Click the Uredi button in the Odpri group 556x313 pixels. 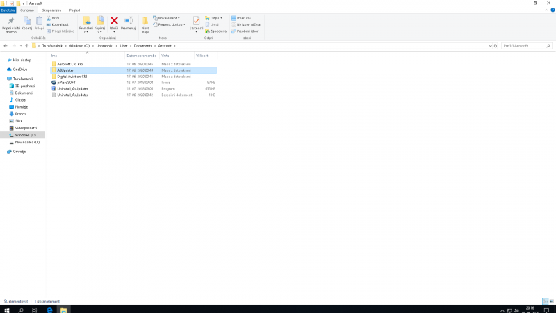coord(212,24)
